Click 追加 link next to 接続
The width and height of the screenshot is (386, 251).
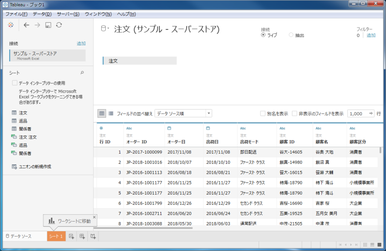[81, 43]
